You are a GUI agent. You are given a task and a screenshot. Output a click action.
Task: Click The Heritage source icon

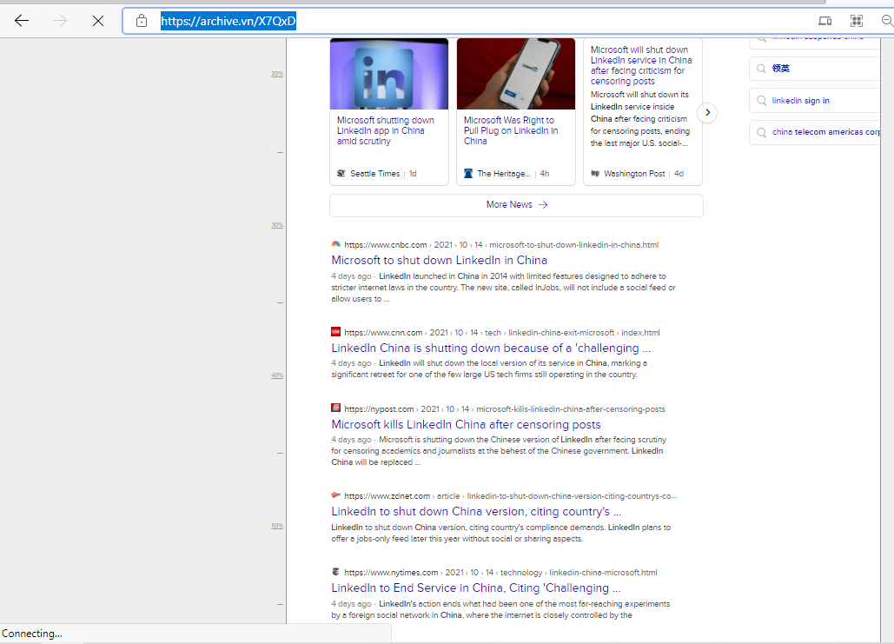click(x=468, y=174)
